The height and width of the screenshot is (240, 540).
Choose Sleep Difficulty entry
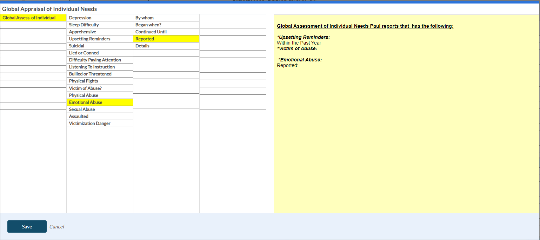coord(84,25)
